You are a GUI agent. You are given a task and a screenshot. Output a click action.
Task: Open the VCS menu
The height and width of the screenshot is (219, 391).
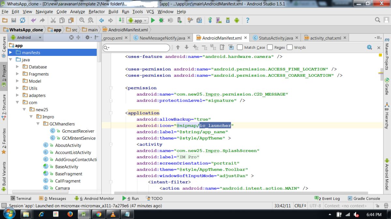[x=150, y=11]
